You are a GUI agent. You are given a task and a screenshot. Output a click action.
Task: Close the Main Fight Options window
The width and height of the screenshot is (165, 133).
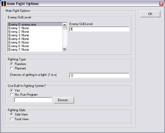[x=161, y=4]
